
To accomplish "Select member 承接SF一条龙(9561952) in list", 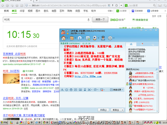I will tap(144, 91).
